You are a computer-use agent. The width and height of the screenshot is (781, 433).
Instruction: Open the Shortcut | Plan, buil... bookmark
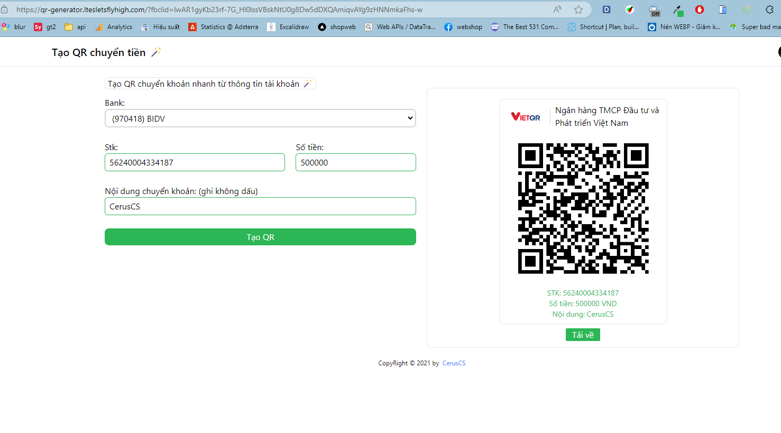tap(603, 27)
